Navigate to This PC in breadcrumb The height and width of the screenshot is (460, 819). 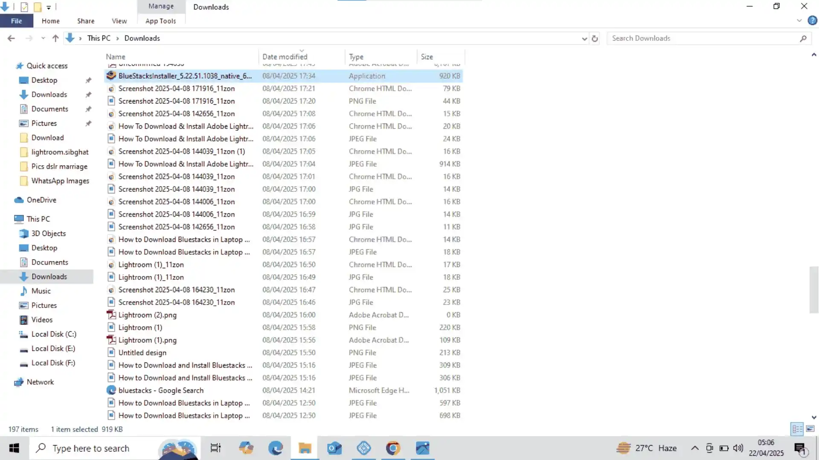point(99,38)
